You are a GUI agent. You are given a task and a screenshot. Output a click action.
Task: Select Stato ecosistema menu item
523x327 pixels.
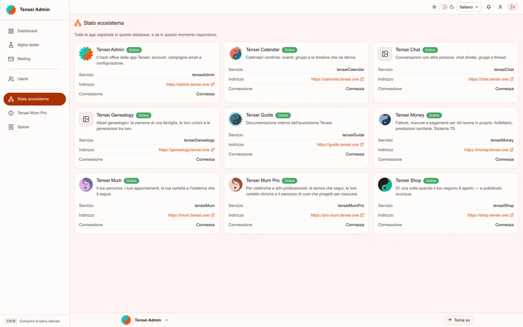pos(35,99)
